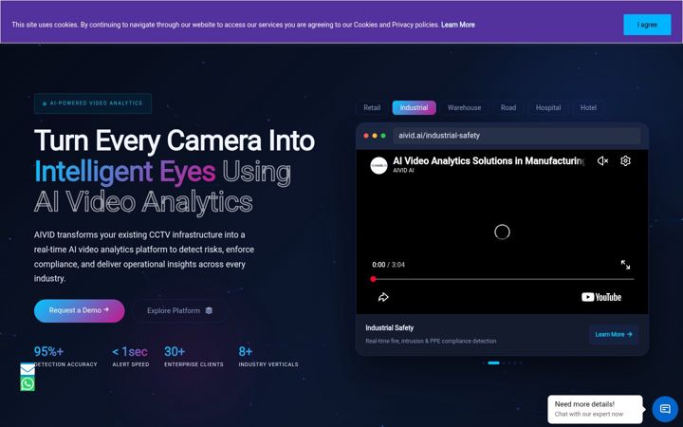This screenshot has width=683, height=427.
Task: Click the 30+ enterprise clients stat
Action: [x=194, y=357]
